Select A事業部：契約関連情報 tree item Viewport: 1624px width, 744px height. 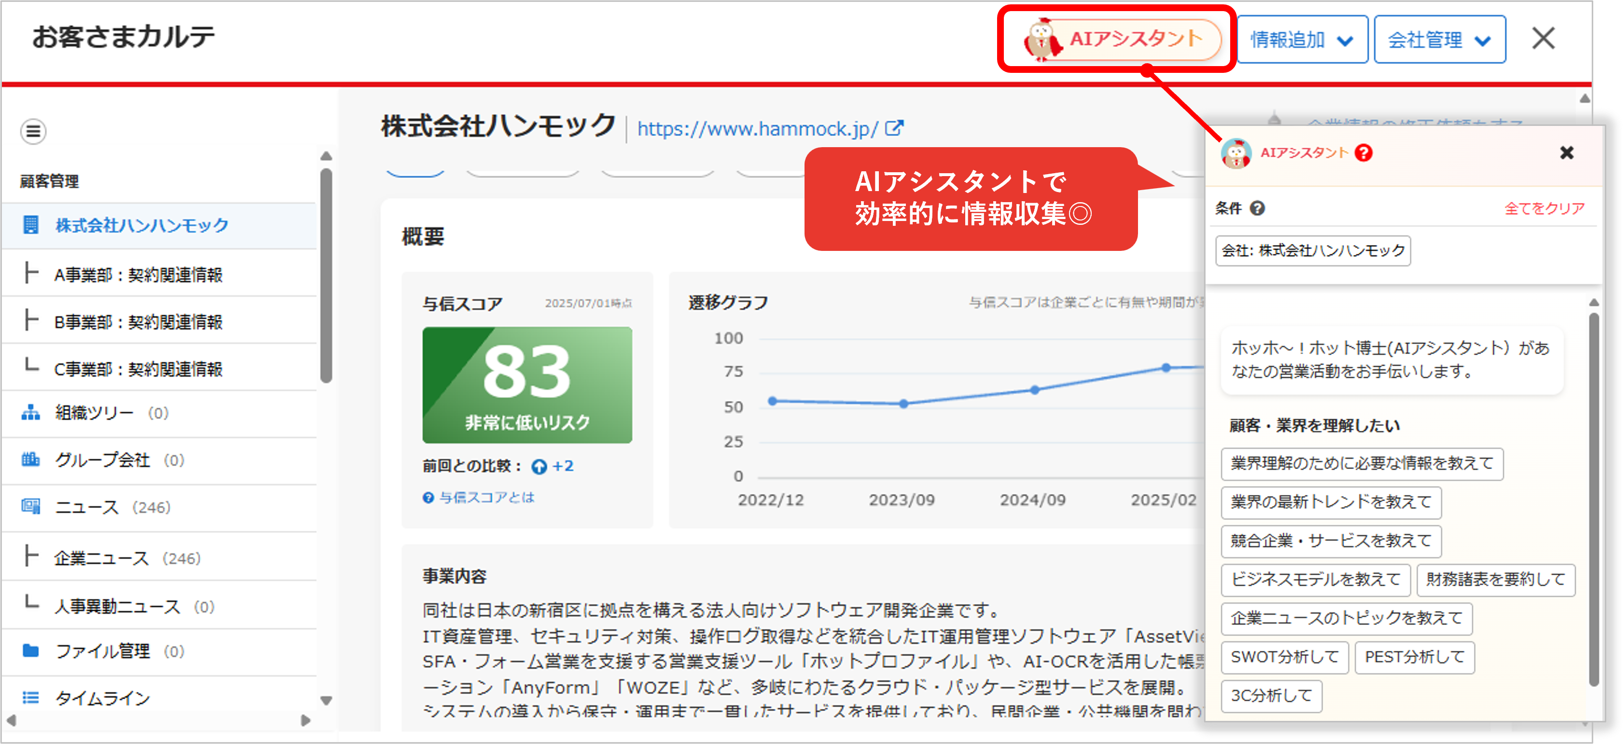pos(138,275)
